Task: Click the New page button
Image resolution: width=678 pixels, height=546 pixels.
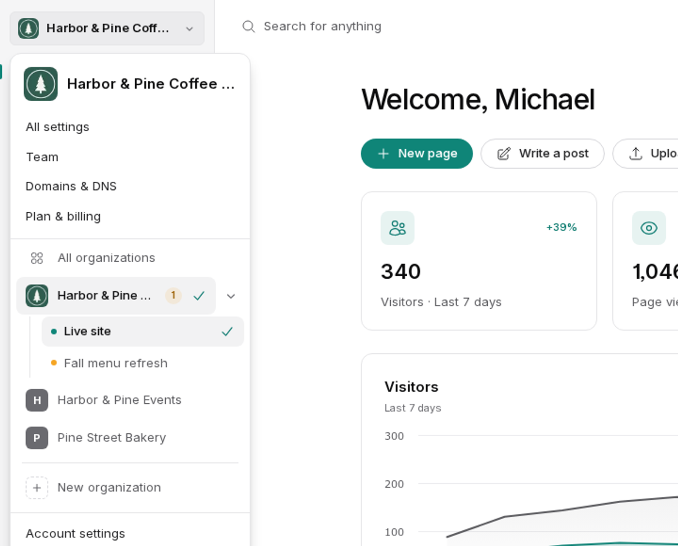Action: coord(417,154)
